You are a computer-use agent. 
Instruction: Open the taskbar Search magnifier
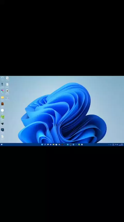coord(45,144)
